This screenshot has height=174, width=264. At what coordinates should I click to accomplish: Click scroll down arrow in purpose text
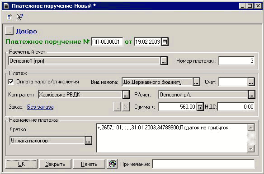251,149
